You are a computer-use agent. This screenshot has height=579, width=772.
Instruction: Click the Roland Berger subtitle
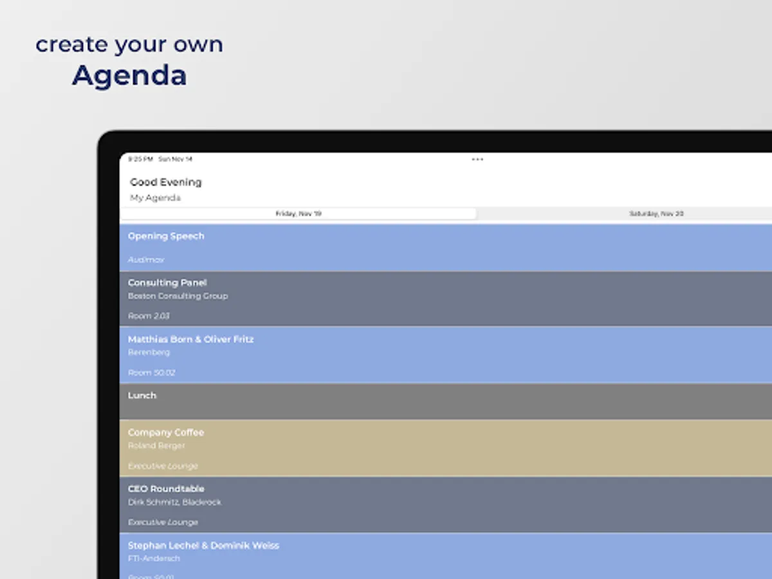coord(156,445)
